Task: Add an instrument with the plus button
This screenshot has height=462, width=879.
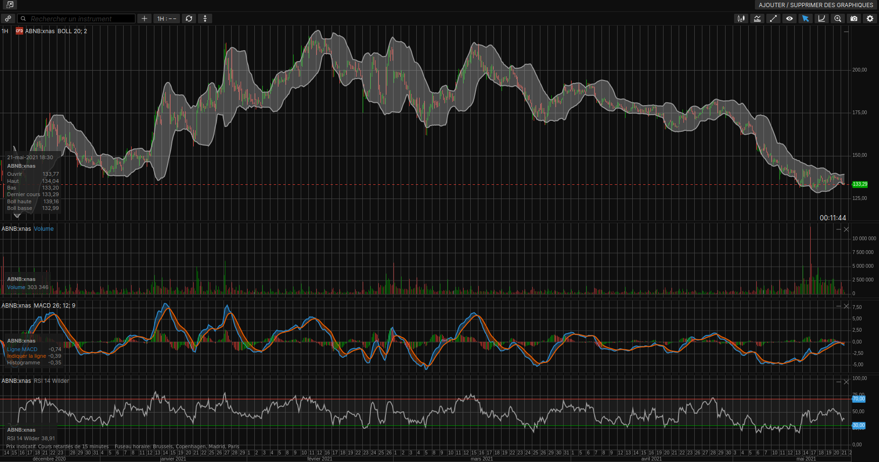Action: (144, 18)
